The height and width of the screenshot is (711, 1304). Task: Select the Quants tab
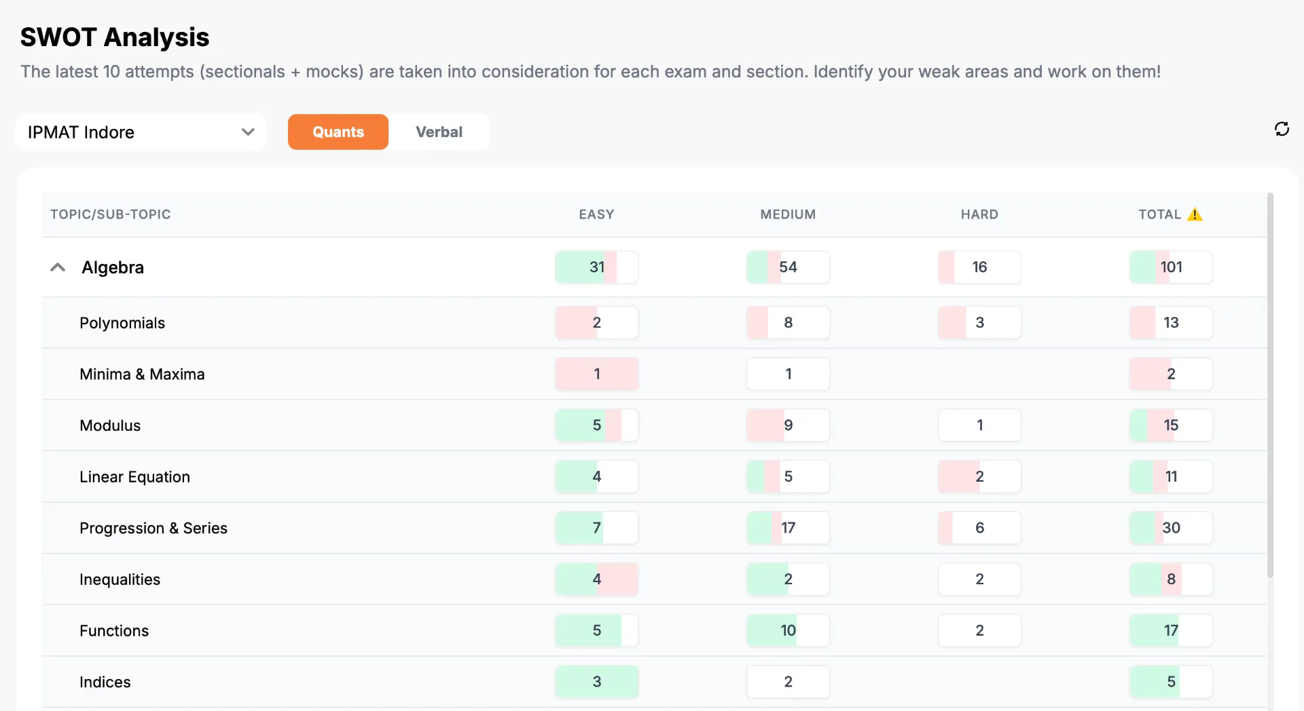(338, 132)
